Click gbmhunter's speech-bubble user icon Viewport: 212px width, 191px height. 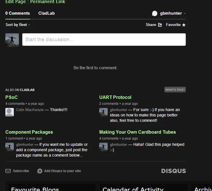(x=155, y=13)
